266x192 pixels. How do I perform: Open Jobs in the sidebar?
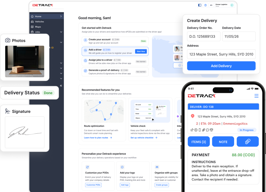(x=46, y=32)
